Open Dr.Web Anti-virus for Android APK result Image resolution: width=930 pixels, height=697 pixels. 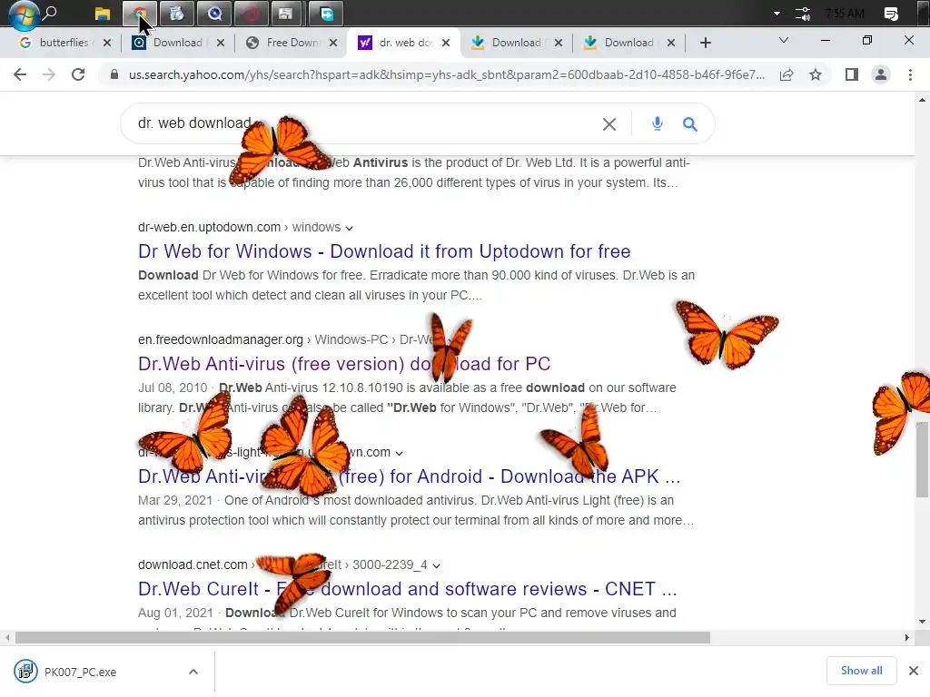pyautogui.click(x=410, y=476)
